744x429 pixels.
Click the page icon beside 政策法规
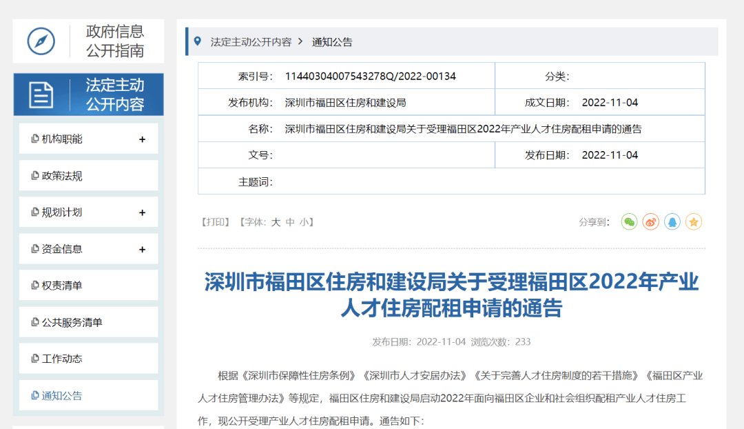[34, 176]
